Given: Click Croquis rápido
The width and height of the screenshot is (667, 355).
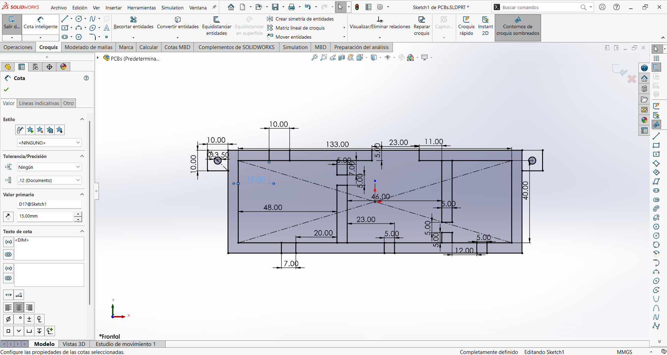Looking at the screenshot, I should coord(466,26).
